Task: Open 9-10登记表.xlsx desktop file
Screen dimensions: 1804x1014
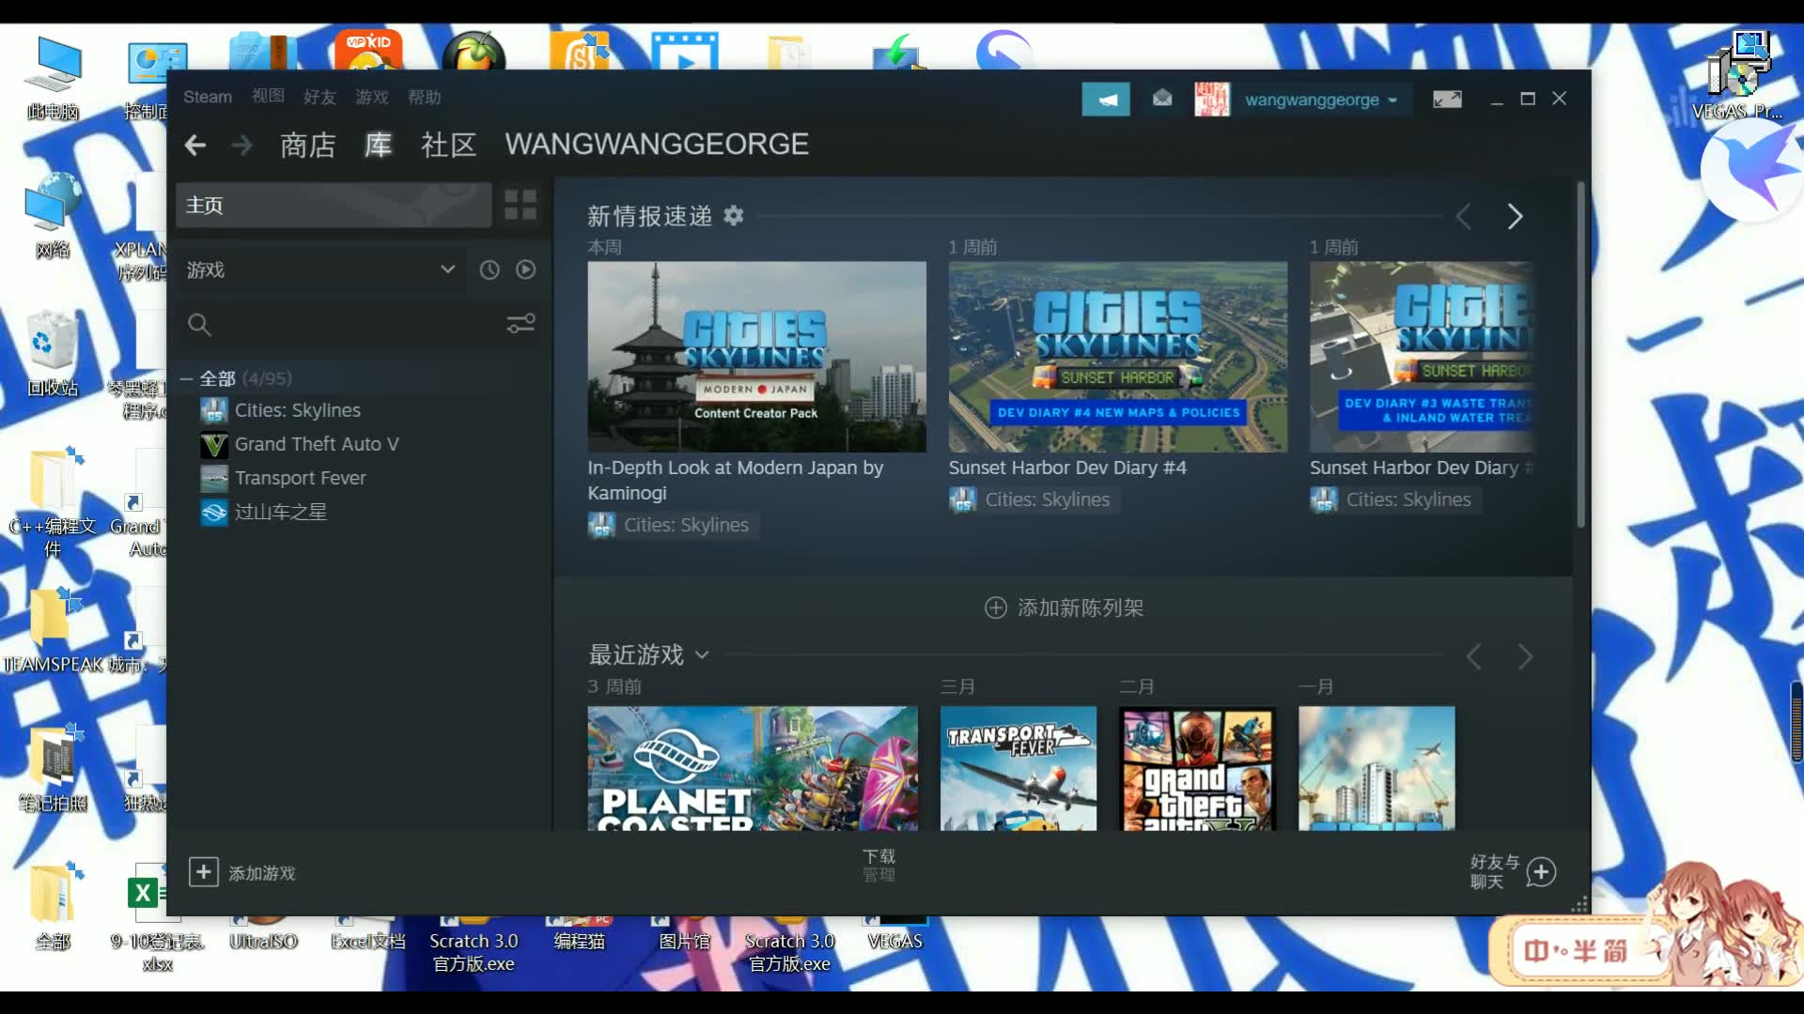Action: tap(156, 917)
